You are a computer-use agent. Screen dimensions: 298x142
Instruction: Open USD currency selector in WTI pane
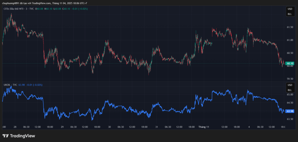290,9
